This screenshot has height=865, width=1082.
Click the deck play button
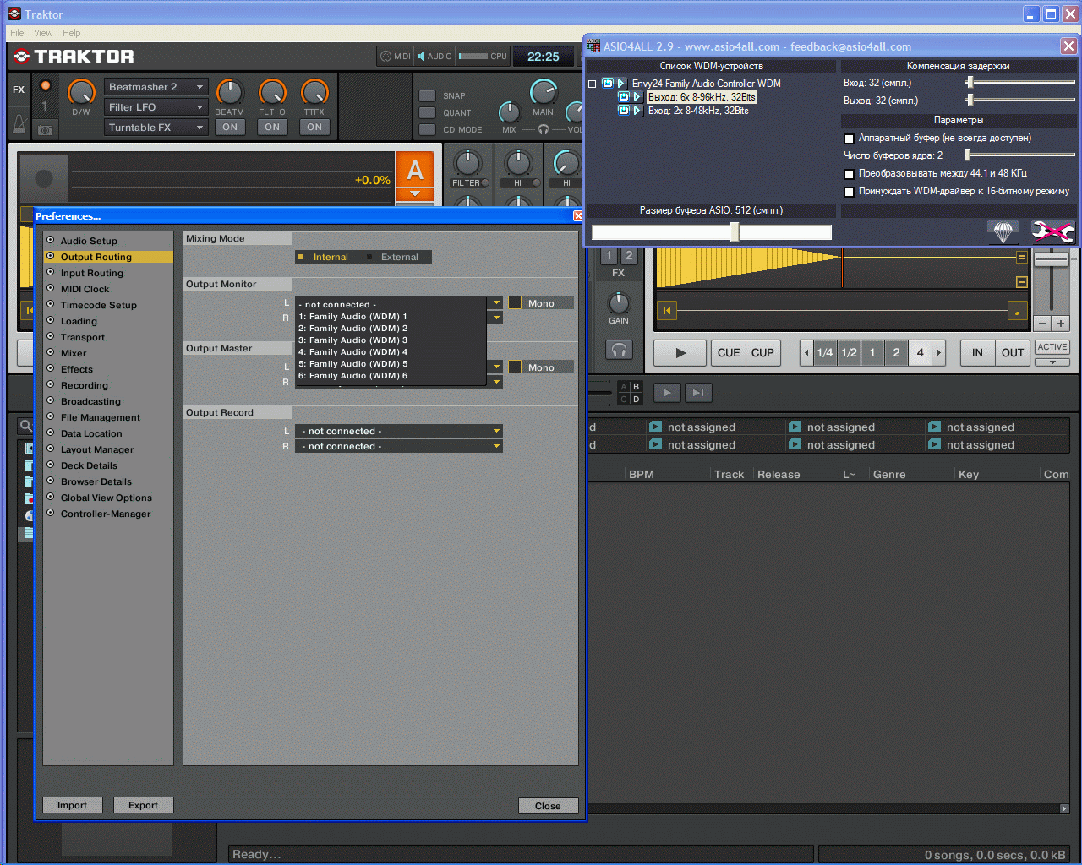680,353
